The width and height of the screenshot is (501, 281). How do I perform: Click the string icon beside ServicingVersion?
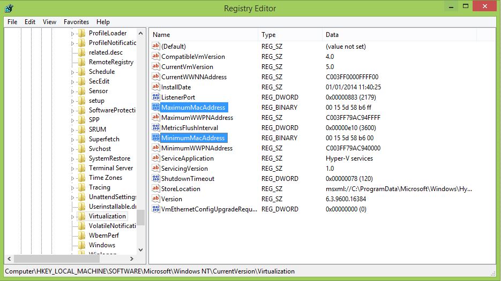pyautogui.click(x=155, y=168)
